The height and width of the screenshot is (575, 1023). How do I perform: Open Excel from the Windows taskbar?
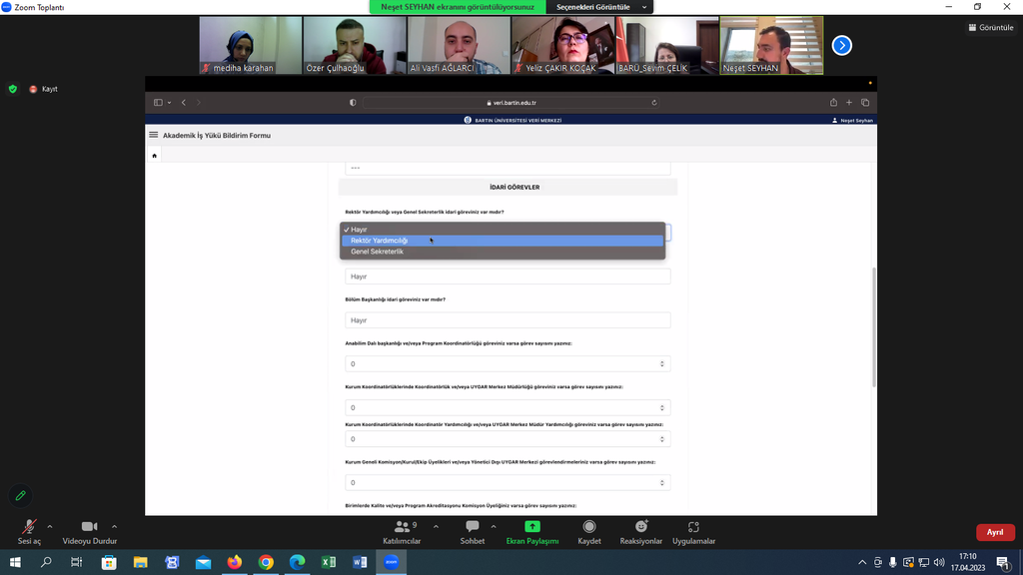coord(328,562)
